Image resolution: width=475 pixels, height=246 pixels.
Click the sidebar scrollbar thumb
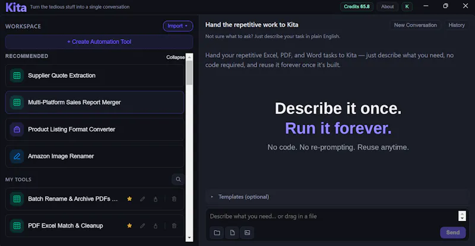(189, 72)
